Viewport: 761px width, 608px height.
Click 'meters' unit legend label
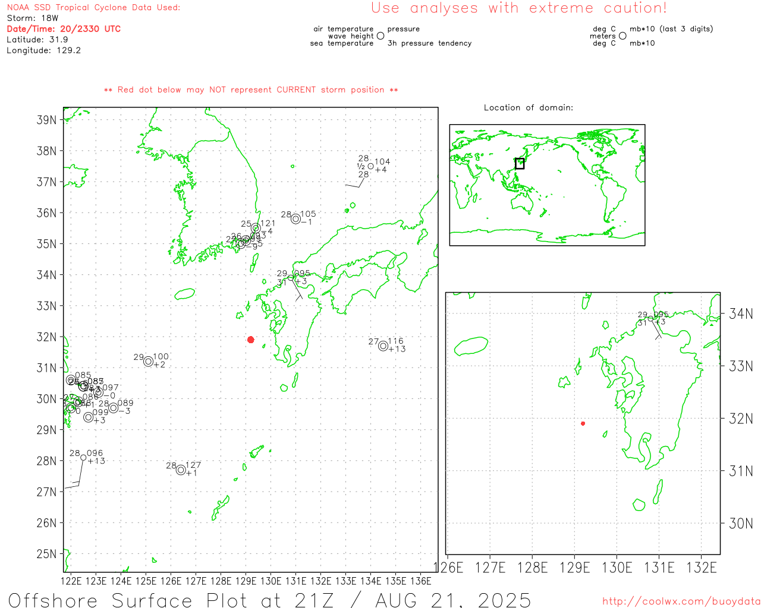click(603, 36)
